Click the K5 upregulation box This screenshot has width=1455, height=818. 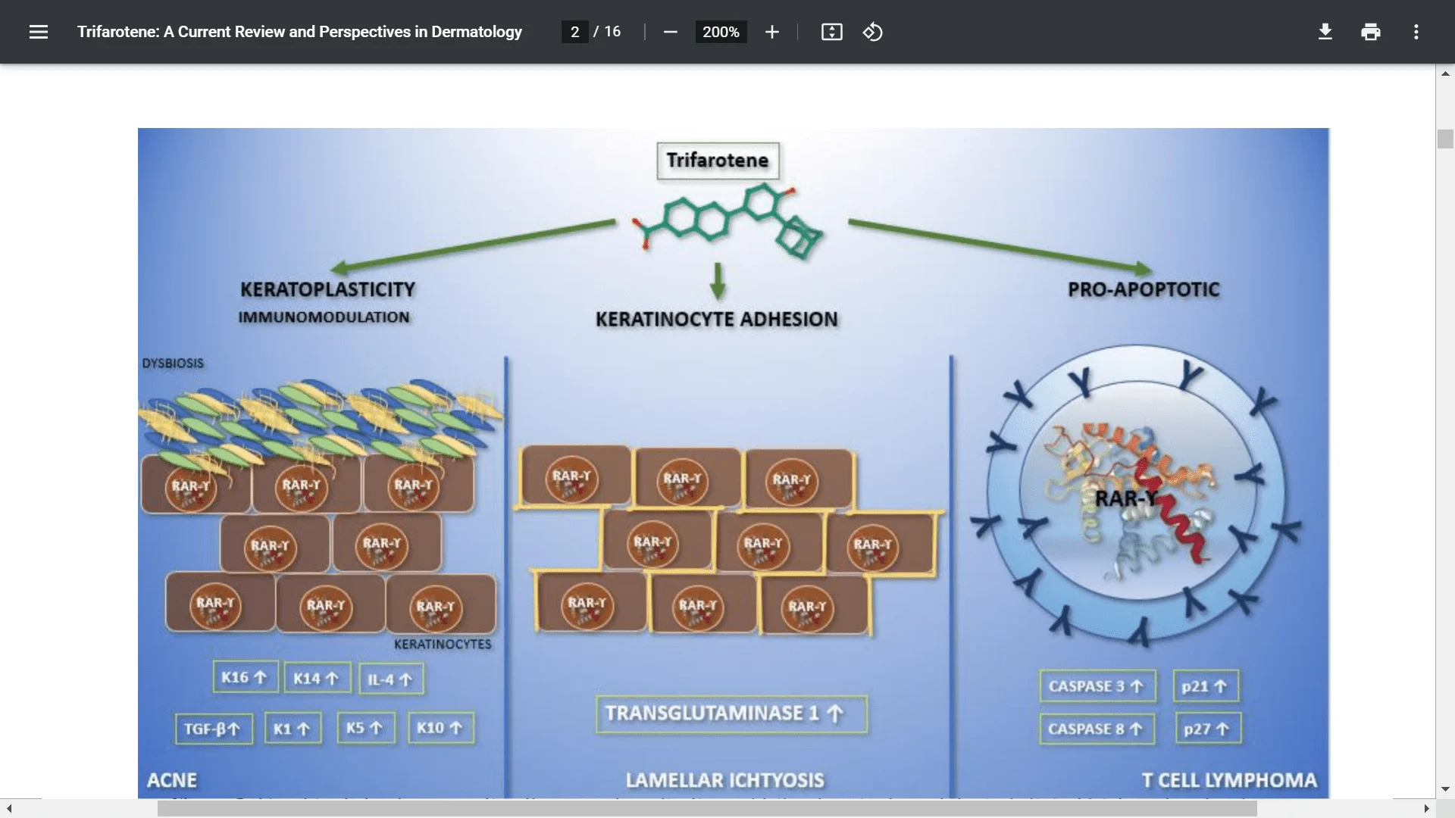365,728
